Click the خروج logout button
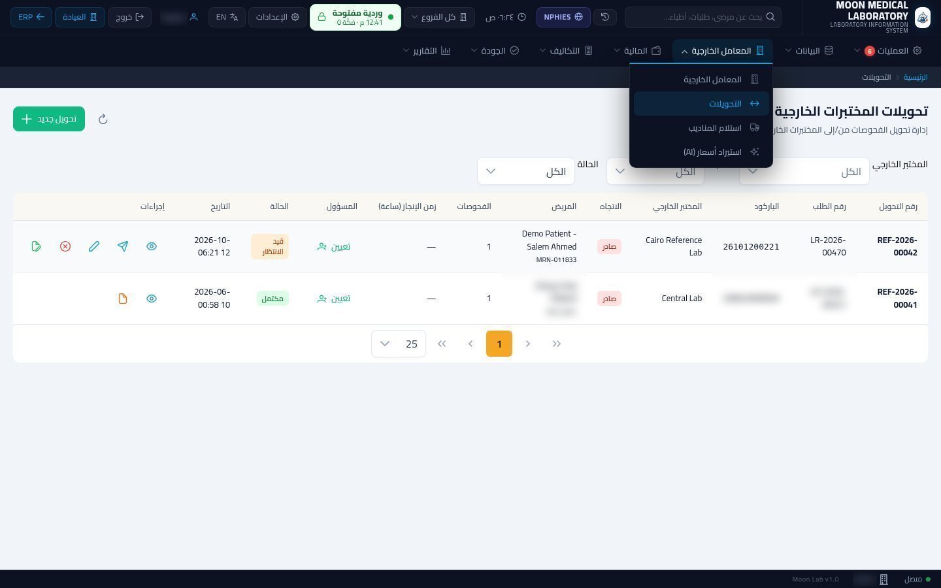 click(x=129, y=17)
